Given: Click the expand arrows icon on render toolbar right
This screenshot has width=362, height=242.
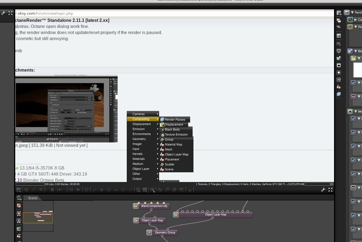Looking at the screenshot, I should pos(330,190).
